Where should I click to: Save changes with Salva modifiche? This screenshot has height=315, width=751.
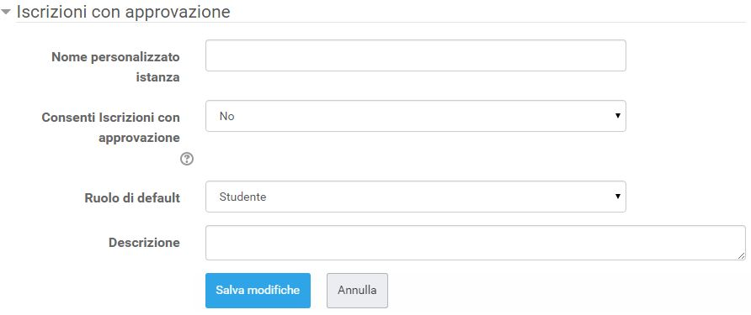click(x=258, y=290)
